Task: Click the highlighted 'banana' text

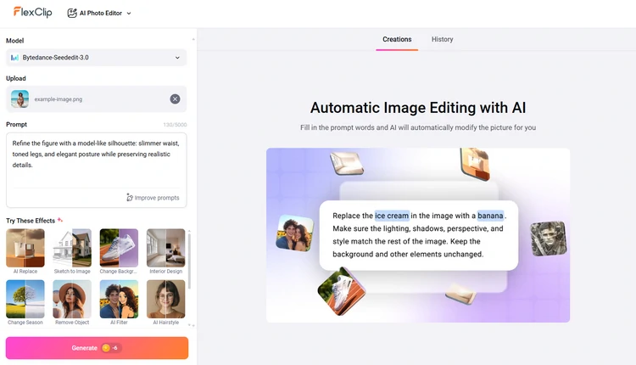Action: [490, 216]
